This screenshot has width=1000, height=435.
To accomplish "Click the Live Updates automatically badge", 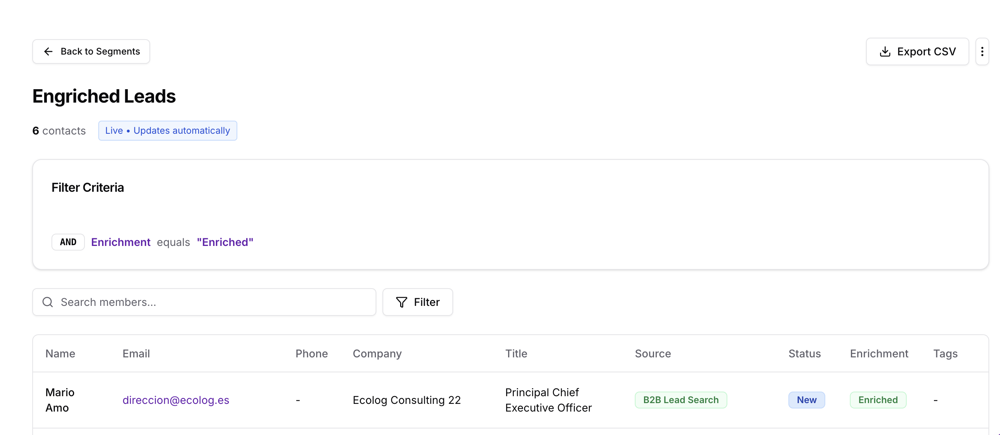I will (167, 131).
